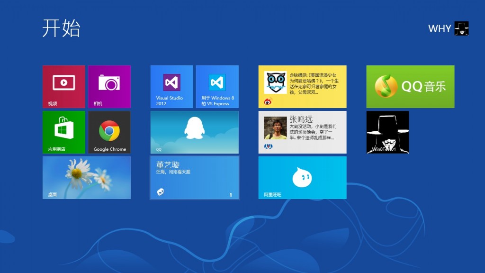View 张鸣远's Weibo update tile
The image size is (485, 273).
click(302, 132)
